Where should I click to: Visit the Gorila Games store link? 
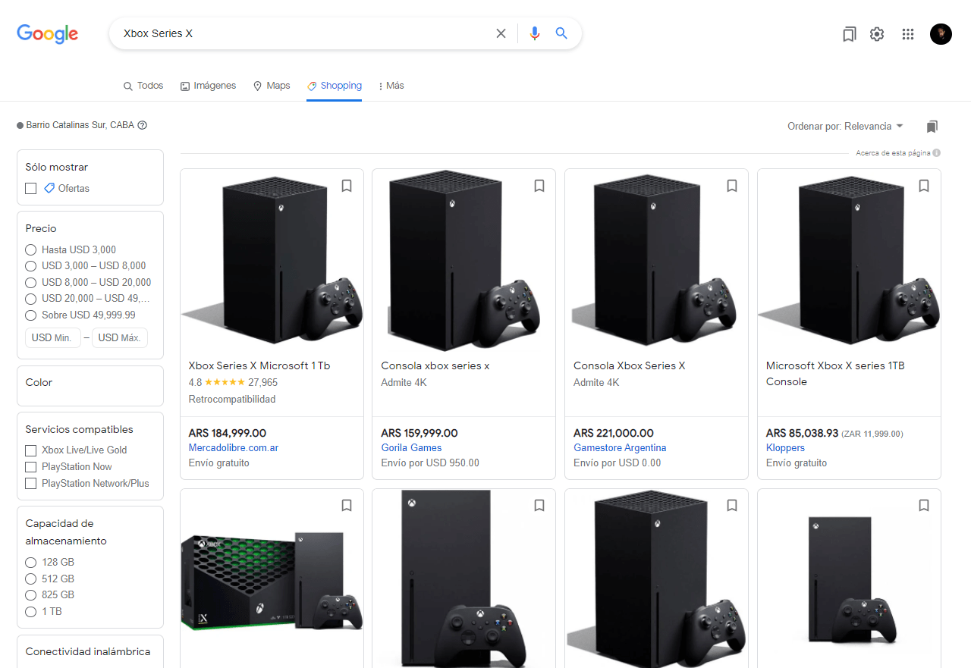point(411,447)
